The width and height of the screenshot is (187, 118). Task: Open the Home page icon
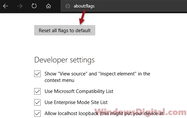[48, 6]
